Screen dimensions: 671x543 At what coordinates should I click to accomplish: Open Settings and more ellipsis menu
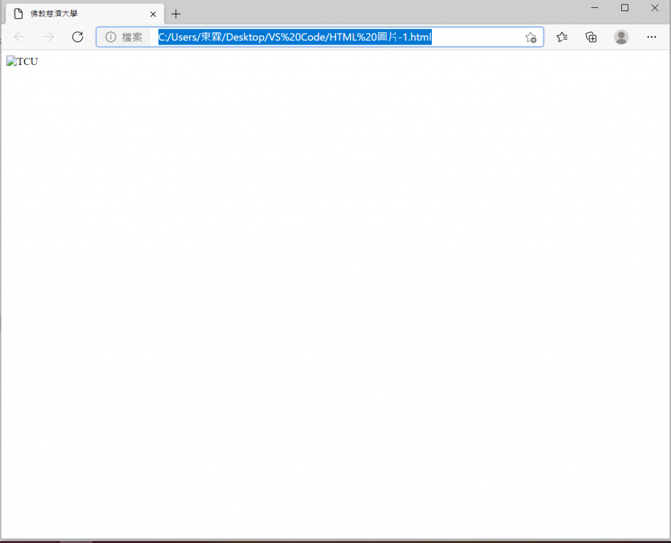pyautogui.click(x=651, y=37)
